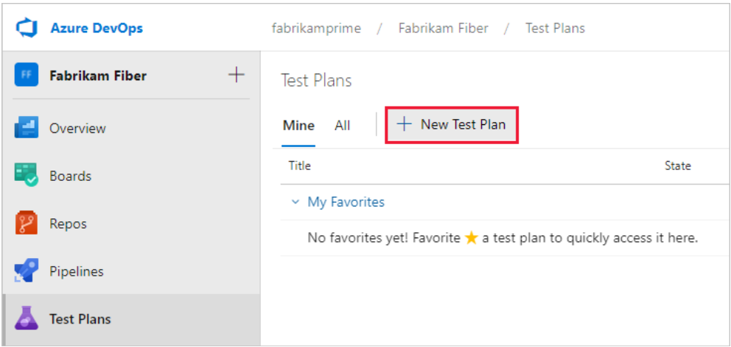Collapse the My Favorites chevron
731x347 pixels.
pos(295,202)
